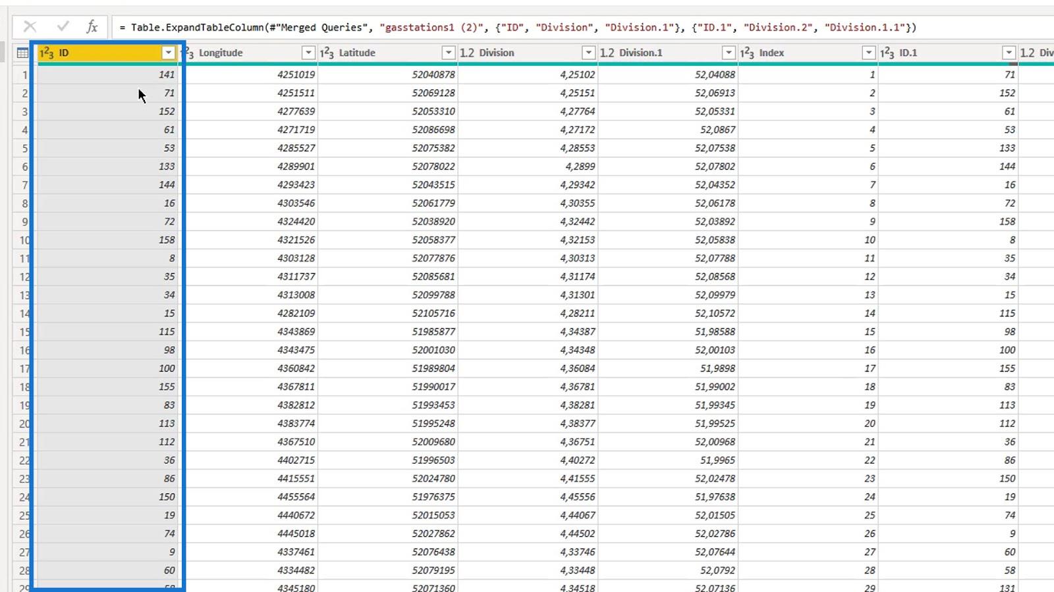Select the Index column header
Image resolution: width=1054 pixels, height=592 pixels.
[x=808, y=53]
